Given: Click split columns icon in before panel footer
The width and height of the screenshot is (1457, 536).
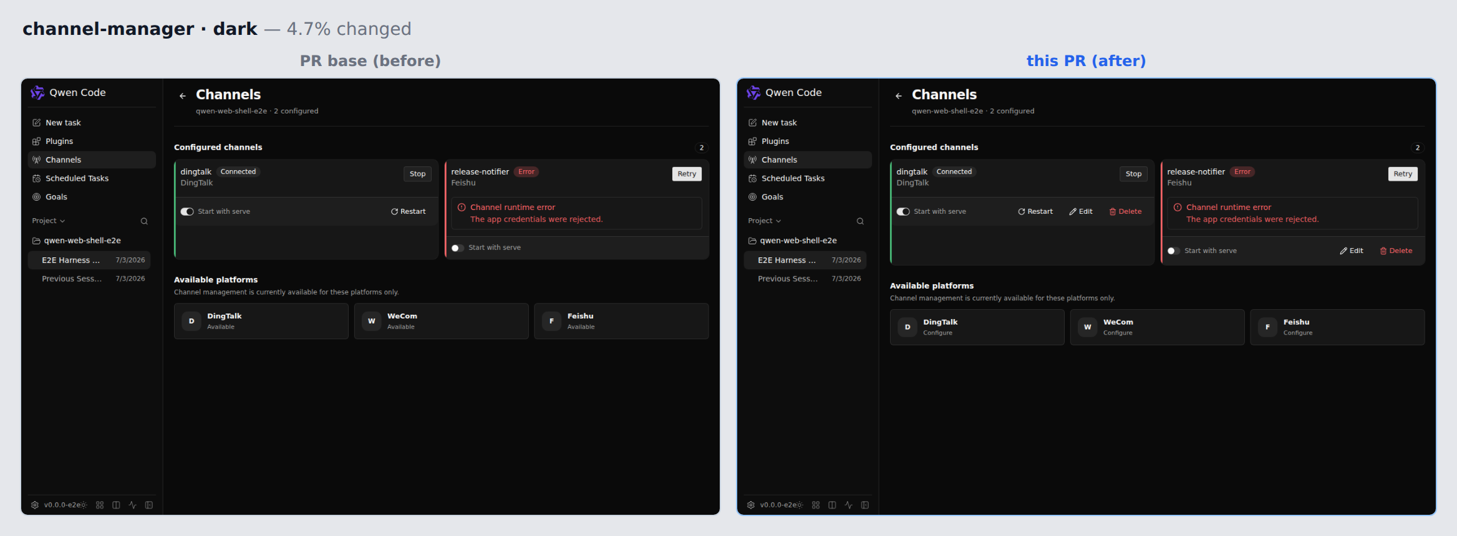Looking at the screenshot, I should pyautogui.click(x=116, y=505).
